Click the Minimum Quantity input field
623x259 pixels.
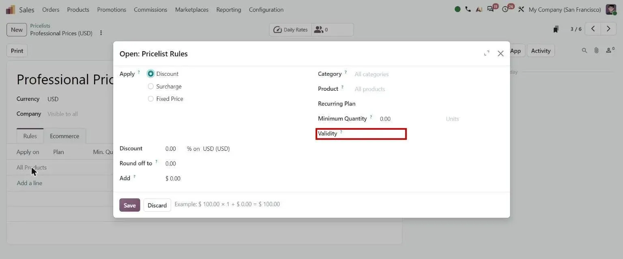pyautogui.click(x=410, y=119)
